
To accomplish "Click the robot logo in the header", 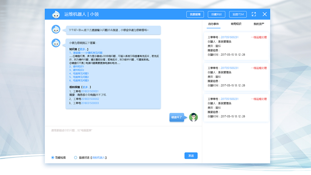I will point(56,14).
